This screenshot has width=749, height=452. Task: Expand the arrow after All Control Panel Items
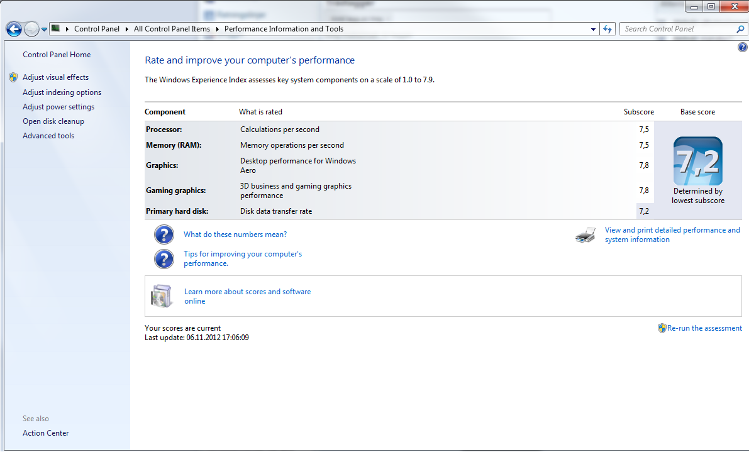[x=218, y=29]
